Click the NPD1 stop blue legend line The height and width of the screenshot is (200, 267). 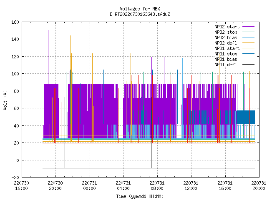[248, 54]
